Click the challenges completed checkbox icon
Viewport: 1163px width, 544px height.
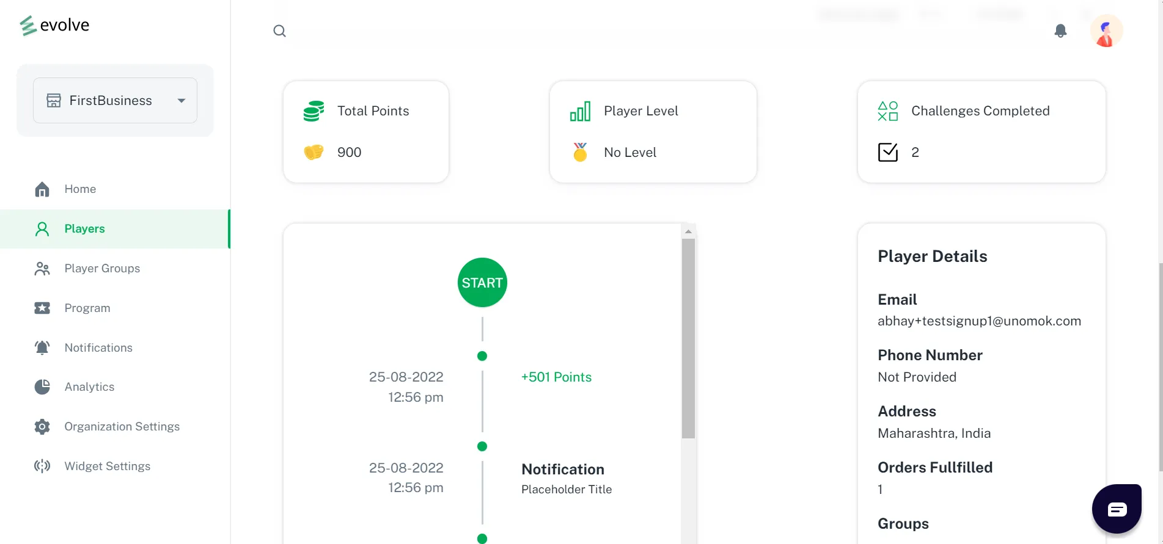point(887,152)
